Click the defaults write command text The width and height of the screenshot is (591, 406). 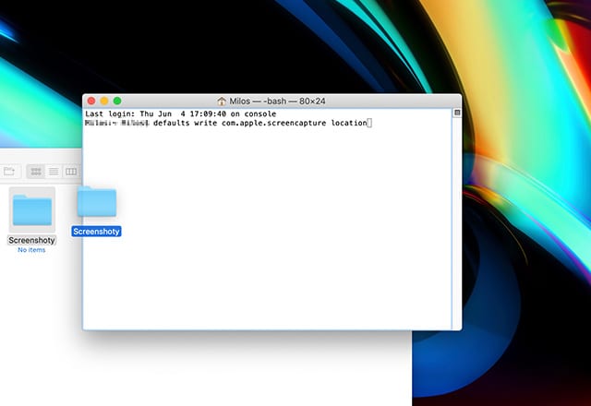coord(259,122)
